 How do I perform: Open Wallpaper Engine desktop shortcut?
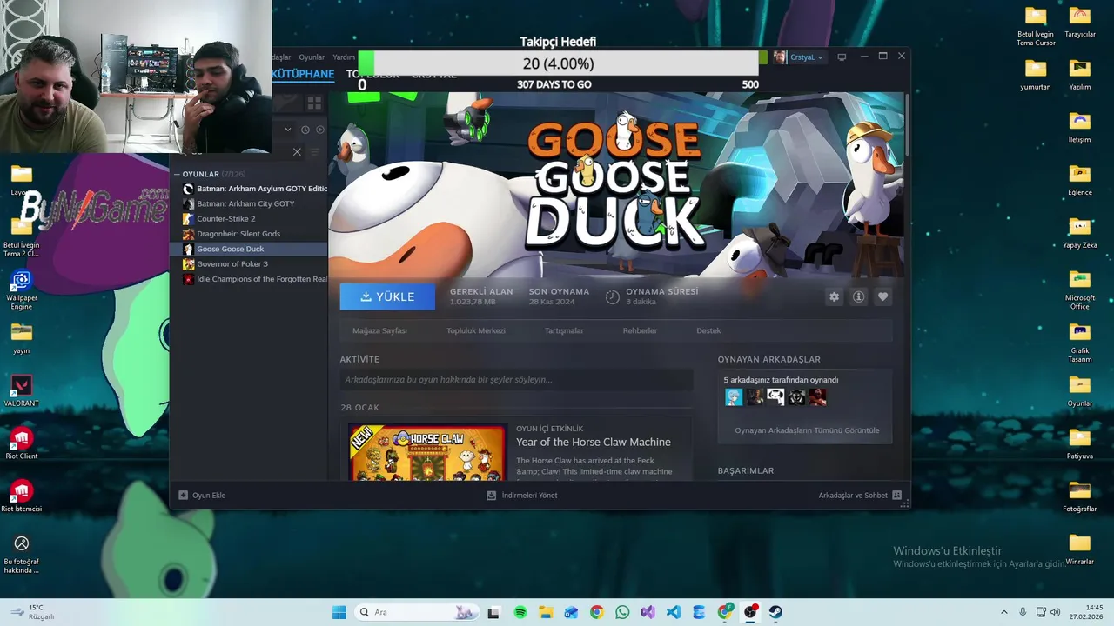[x=22, y=290]
